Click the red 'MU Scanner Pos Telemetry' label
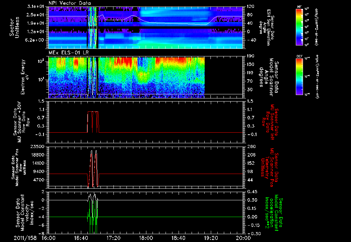This screenshot has height=242, width=351. (270, 167)
